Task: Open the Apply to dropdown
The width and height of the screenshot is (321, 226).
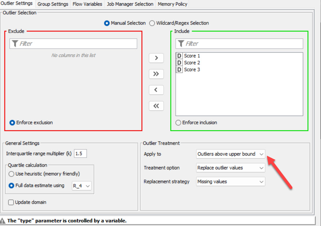Action: (230, 154)
